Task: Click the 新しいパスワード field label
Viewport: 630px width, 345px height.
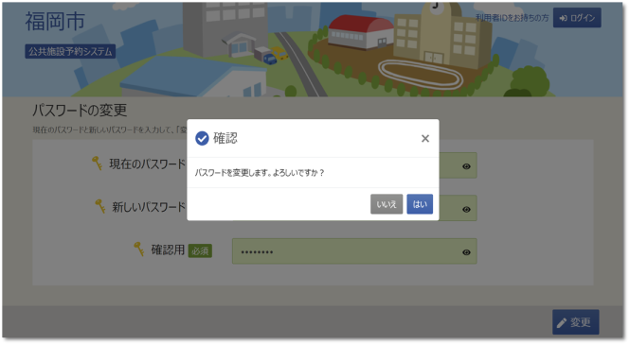Action: (x=149, y=207)
